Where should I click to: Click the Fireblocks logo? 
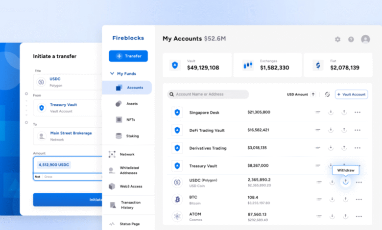coord(128,38)
